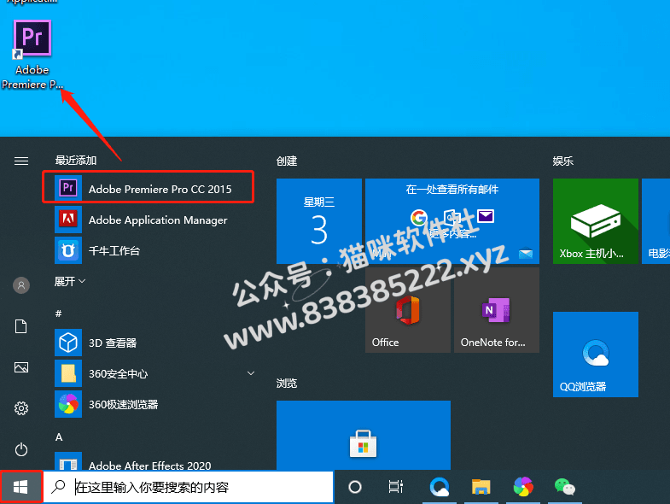Open Task View on taskbar
The image size is (670, 504).
(396, 487)
